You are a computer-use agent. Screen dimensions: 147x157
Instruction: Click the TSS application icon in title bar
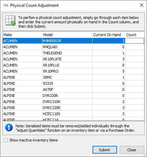coord(6,5)
